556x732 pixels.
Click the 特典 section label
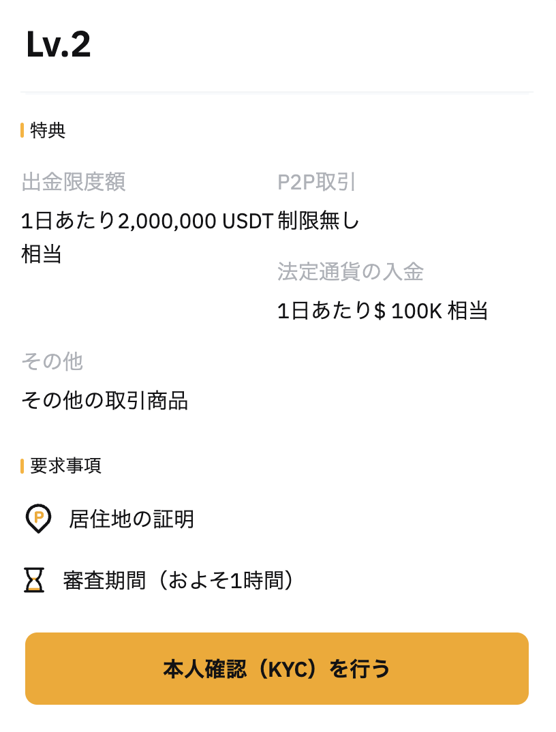click(x=48, y=130)
